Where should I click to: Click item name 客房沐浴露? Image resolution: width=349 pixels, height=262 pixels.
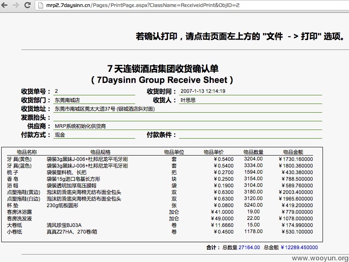pyautogui.click(x=19, y=212)
